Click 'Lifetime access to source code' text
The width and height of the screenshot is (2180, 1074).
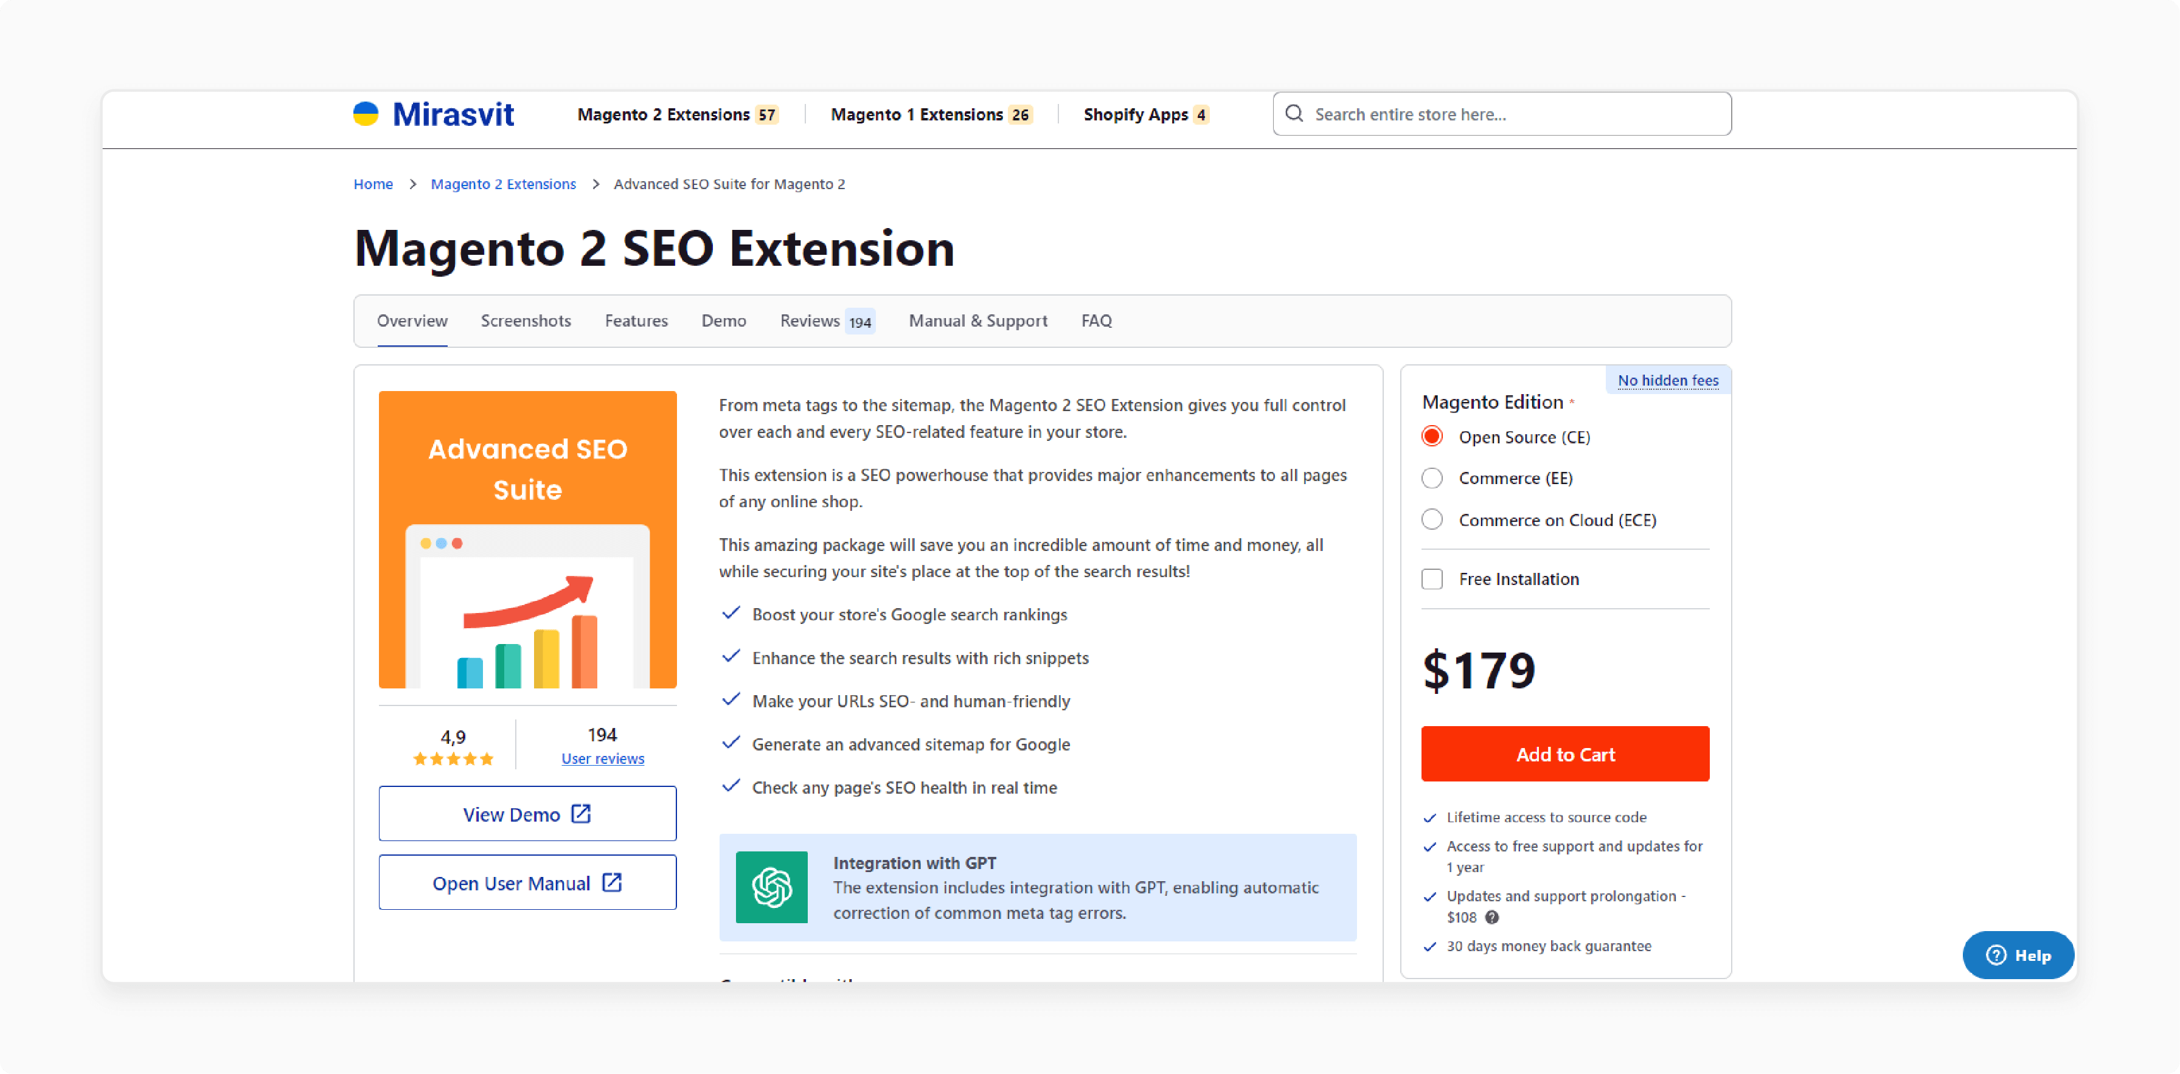coord(1546,817)
